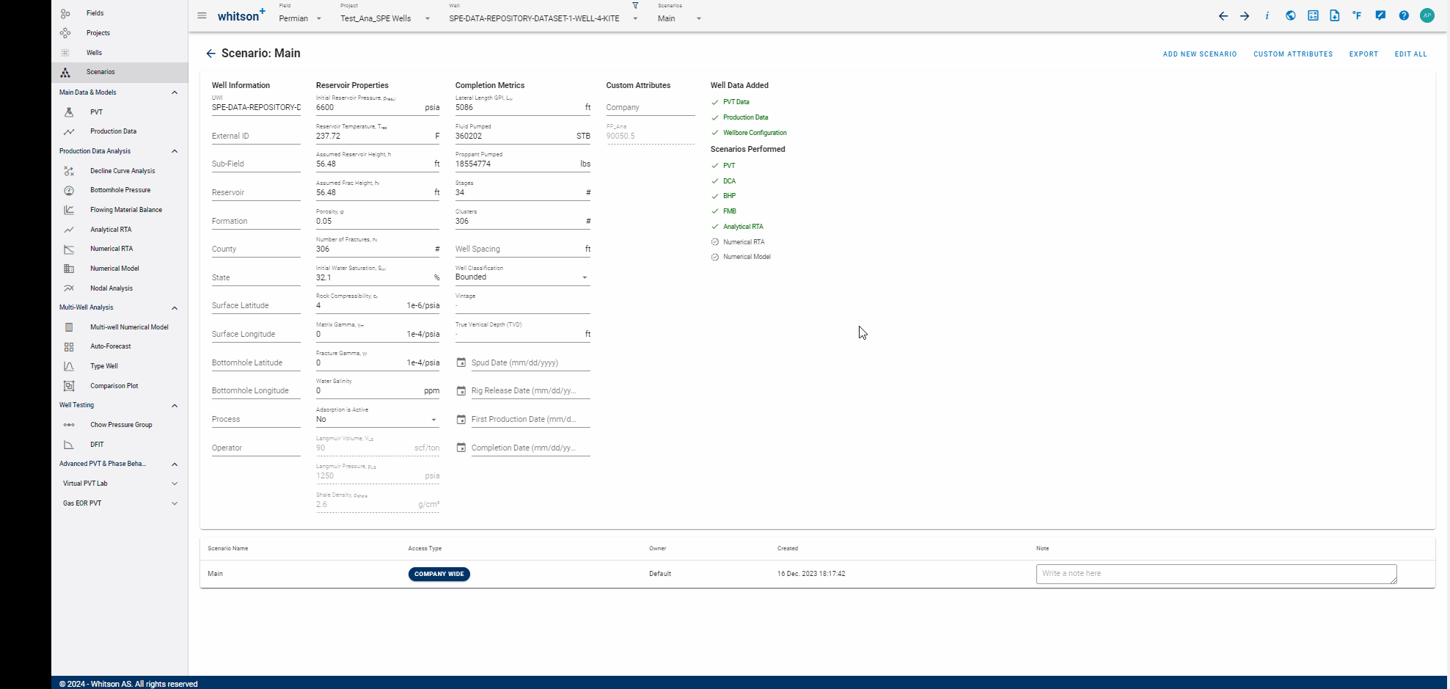Open the Numerical RTA scenario link
The image size is (1450, 689).
pos(744,242)
